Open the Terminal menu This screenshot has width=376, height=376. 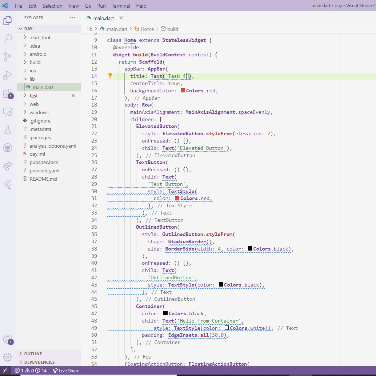coord(121,6)
